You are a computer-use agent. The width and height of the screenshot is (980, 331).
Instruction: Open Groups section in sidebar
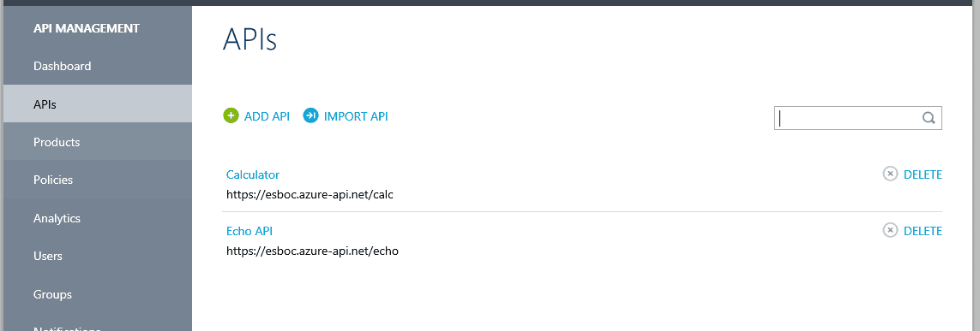click(98, 294)
